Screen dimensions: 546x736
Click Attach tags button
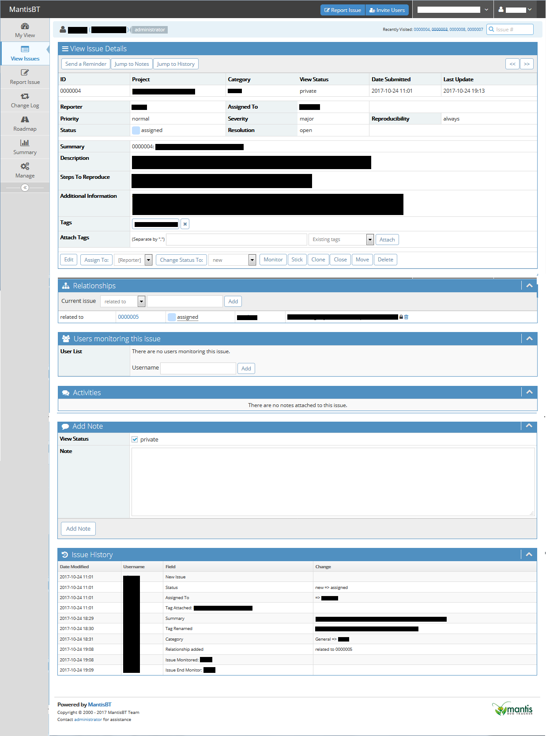(387, 240)
